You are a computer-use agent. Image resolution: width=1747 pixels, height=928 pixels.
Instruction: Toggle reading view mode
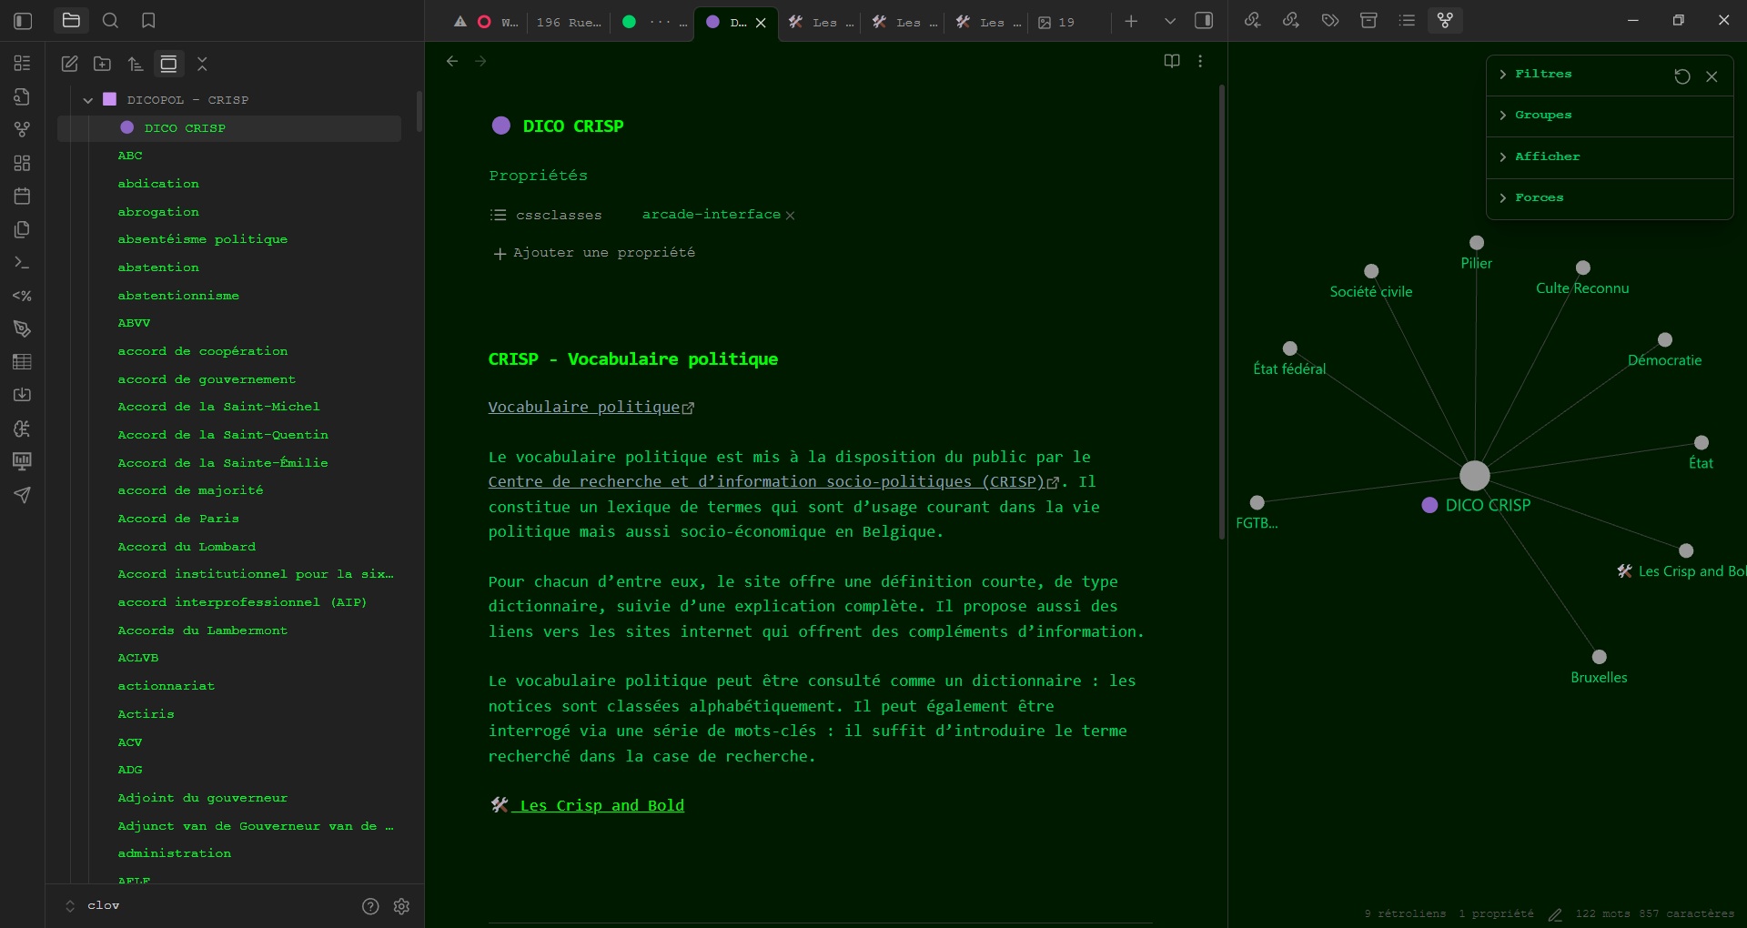coord(1172,61)
